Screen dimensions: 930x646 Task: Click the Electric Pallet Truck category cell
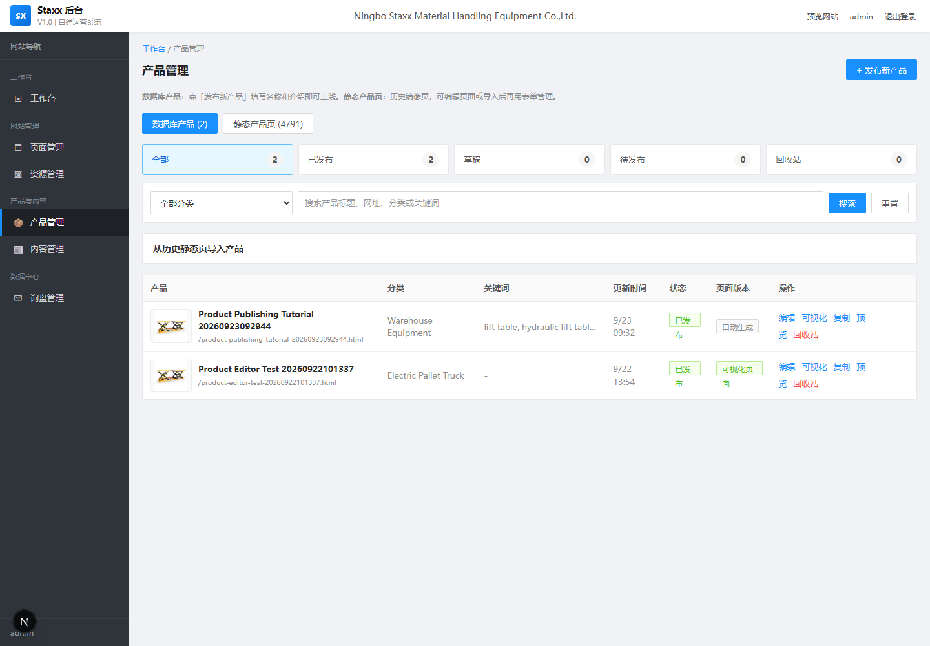tap(426, 375)
